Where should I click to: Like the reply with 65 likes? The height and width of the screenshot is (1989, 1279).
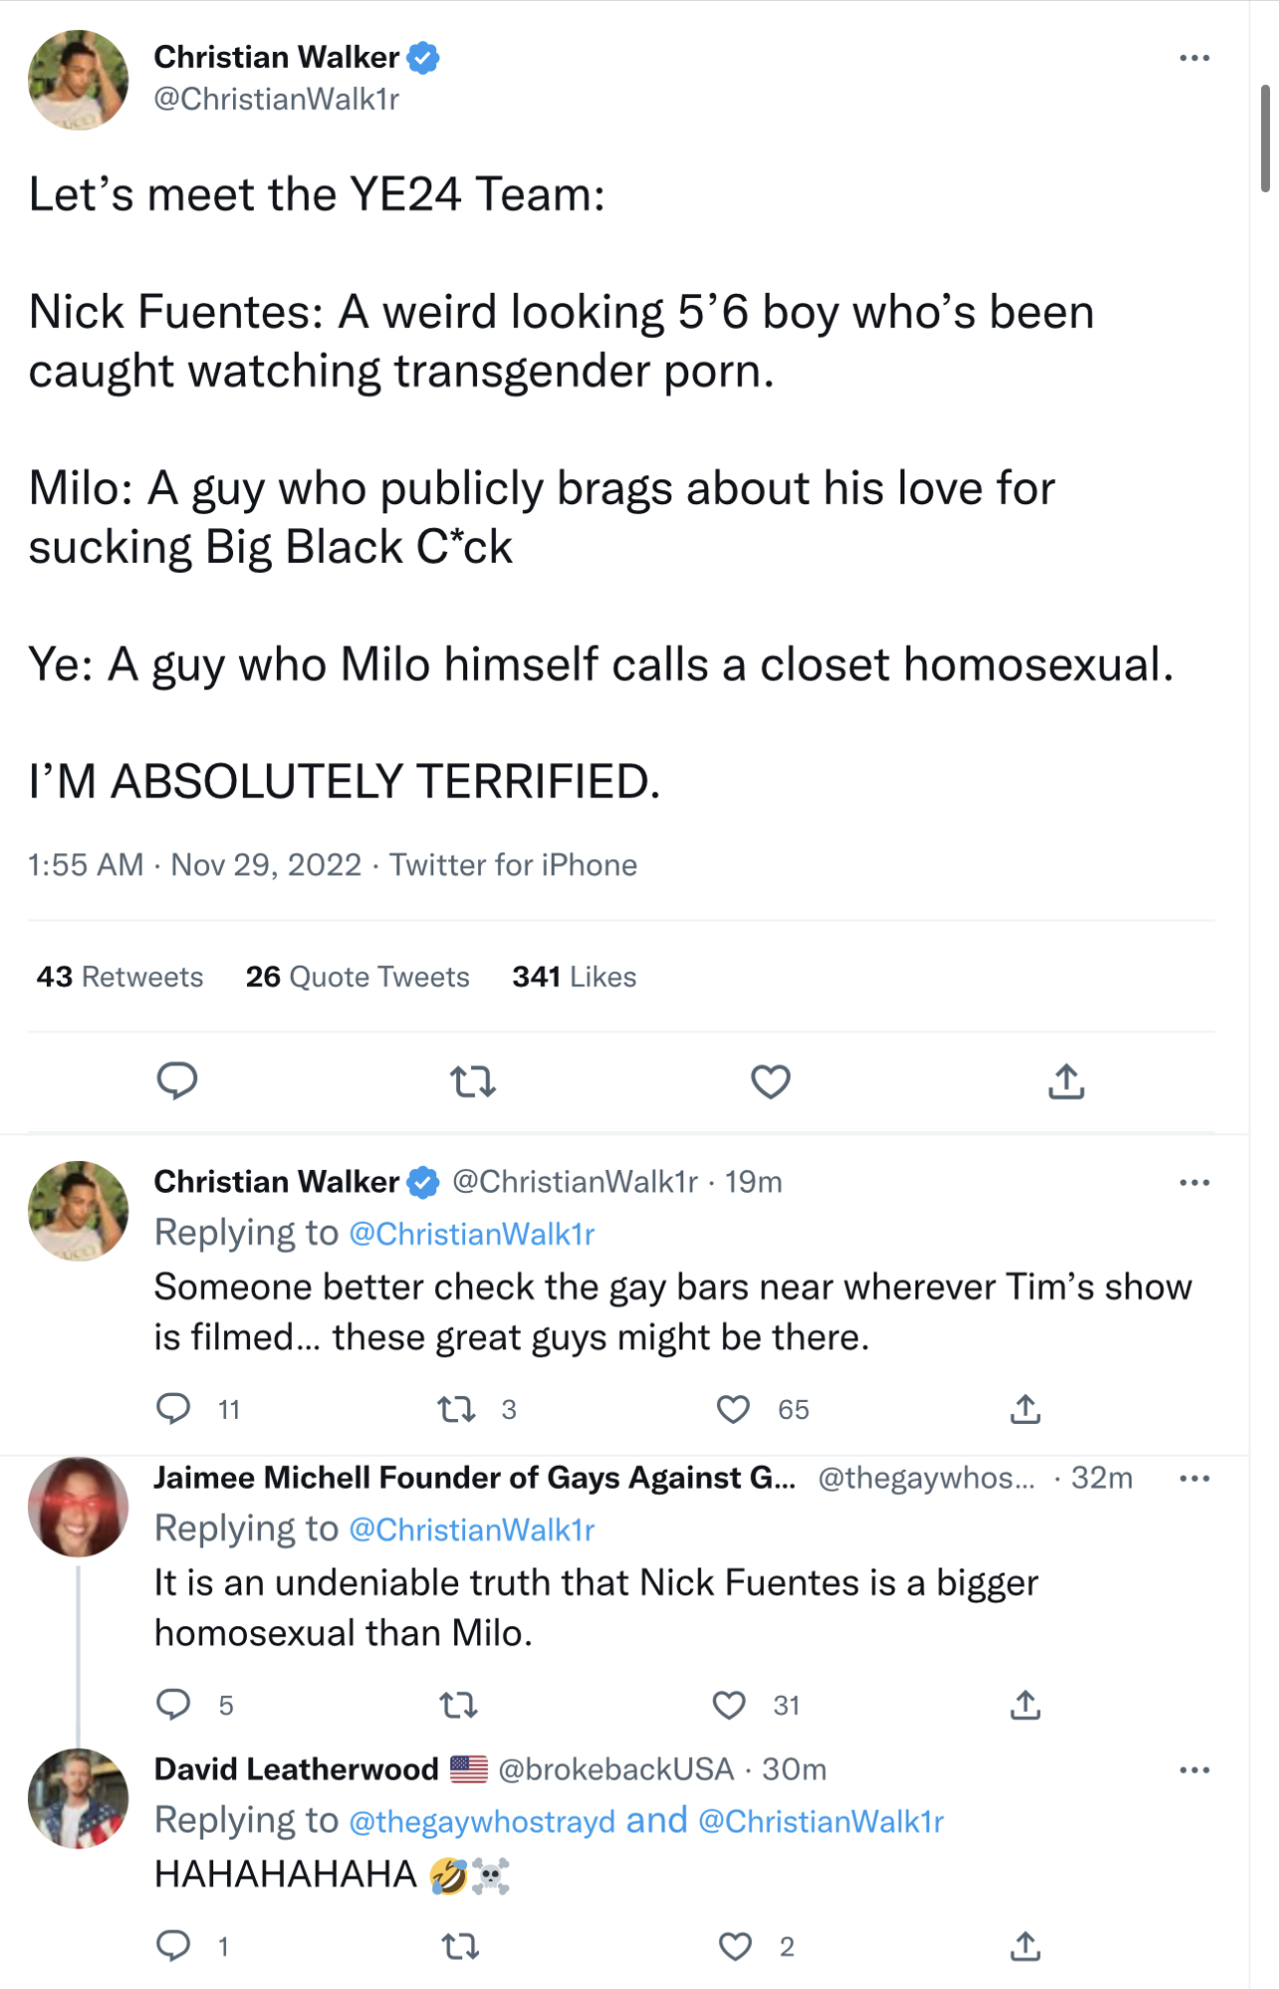point(733,1409)
